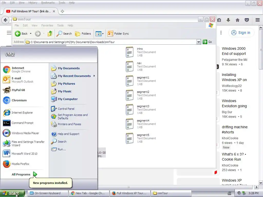Click the Explorer Back button
The width and height of the screenshot is (263, 197).
[21, 34]
